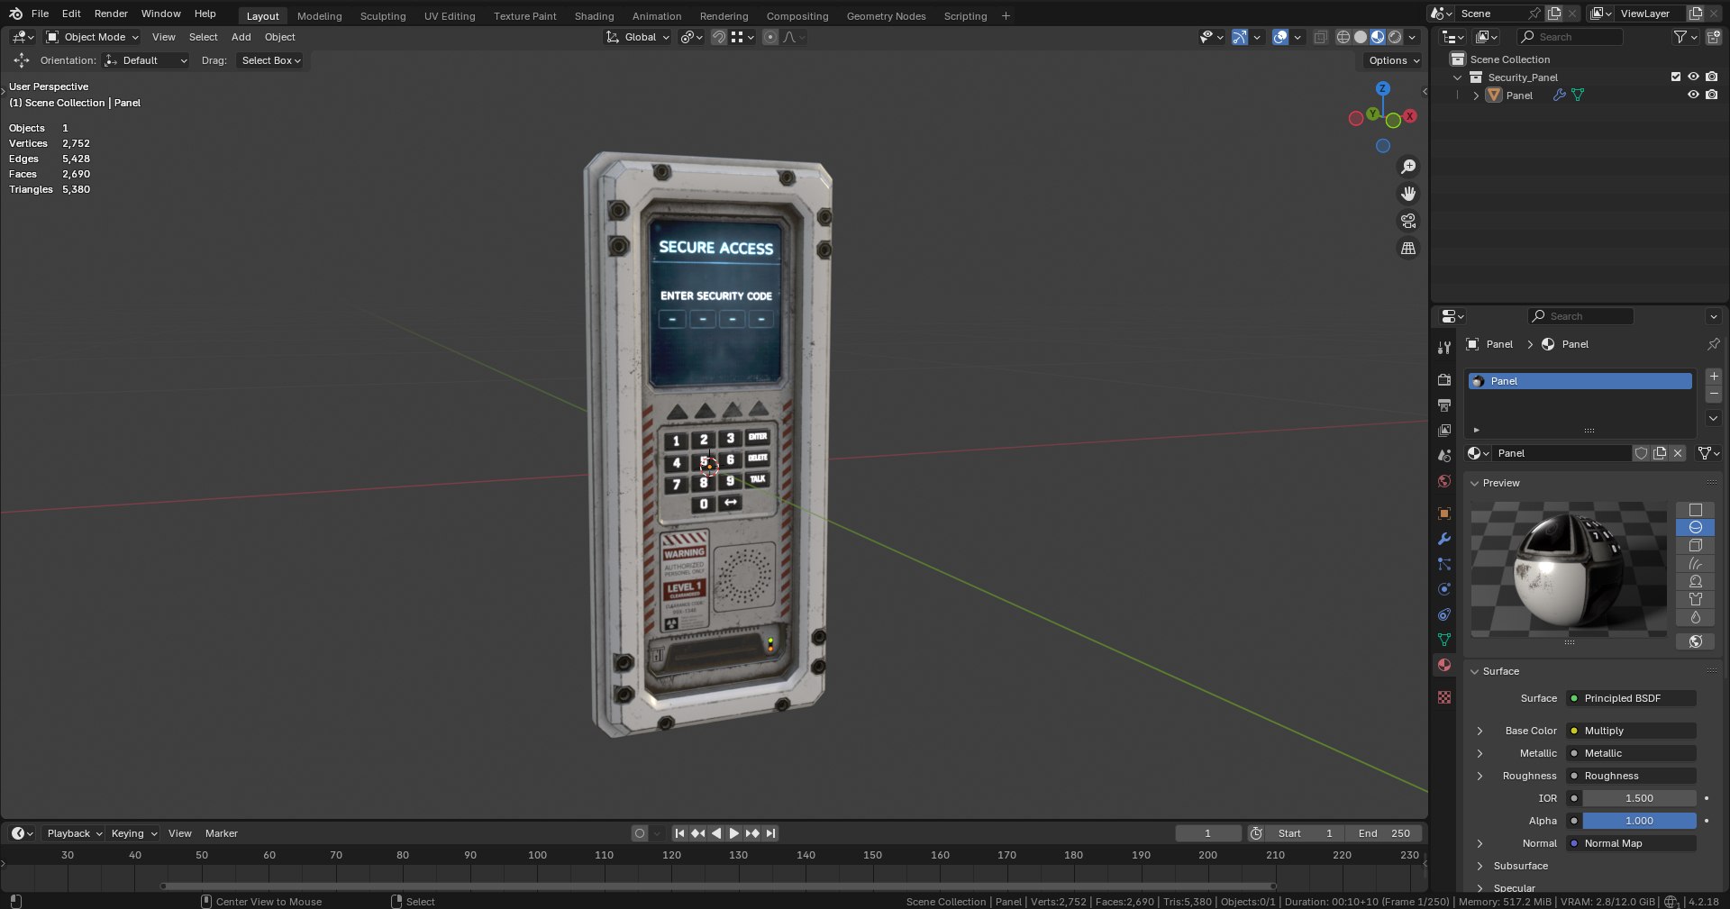Toggle the camera view gizmo

click(x=1408, y=221)
